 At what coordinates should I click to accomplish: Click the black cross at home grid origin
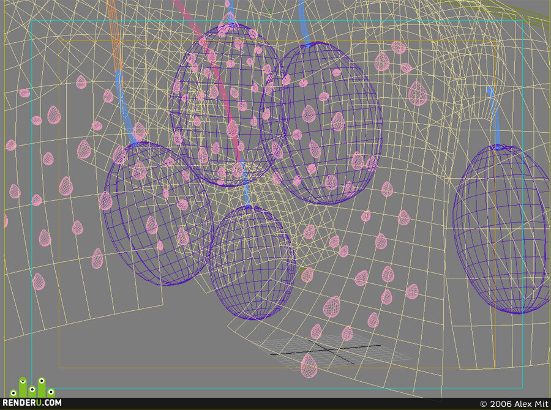[325, 350]
